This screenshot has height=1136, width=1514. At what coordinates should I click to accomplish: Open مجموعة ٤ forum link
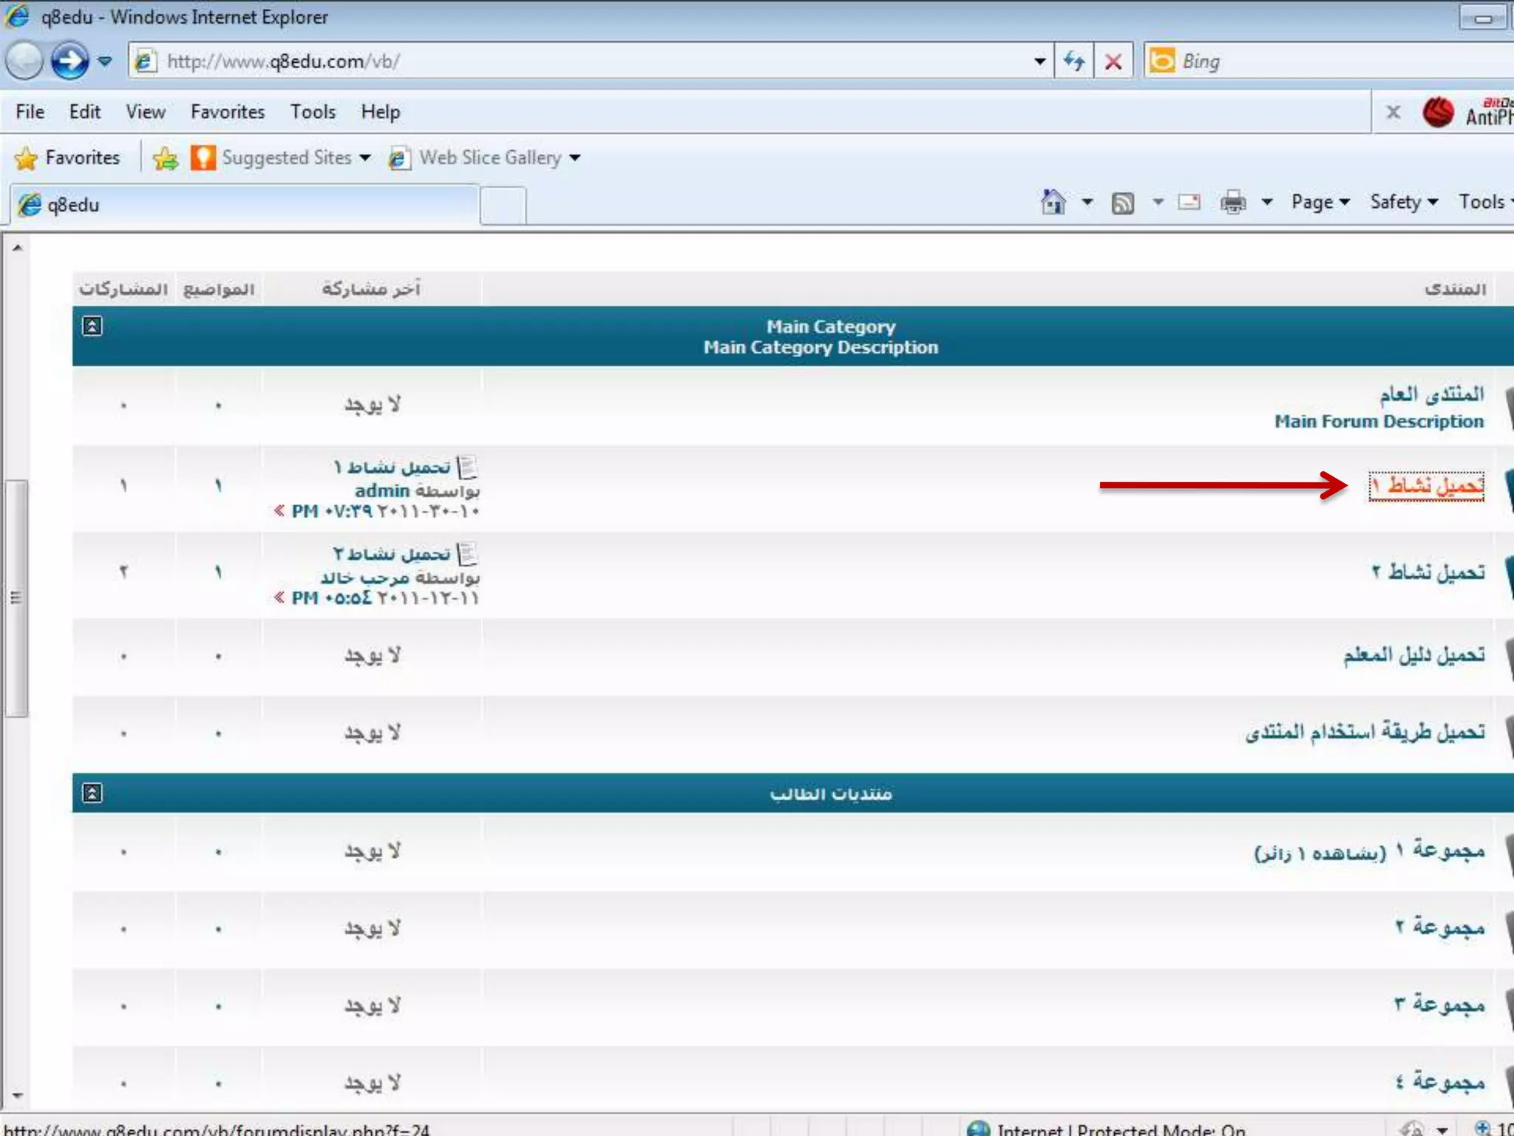pos(1440,1081)
